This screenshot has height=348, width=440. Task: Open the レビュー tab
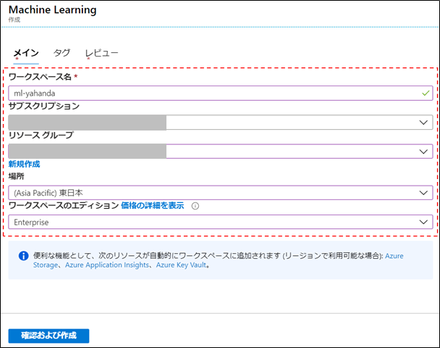[x=102, y=53]
